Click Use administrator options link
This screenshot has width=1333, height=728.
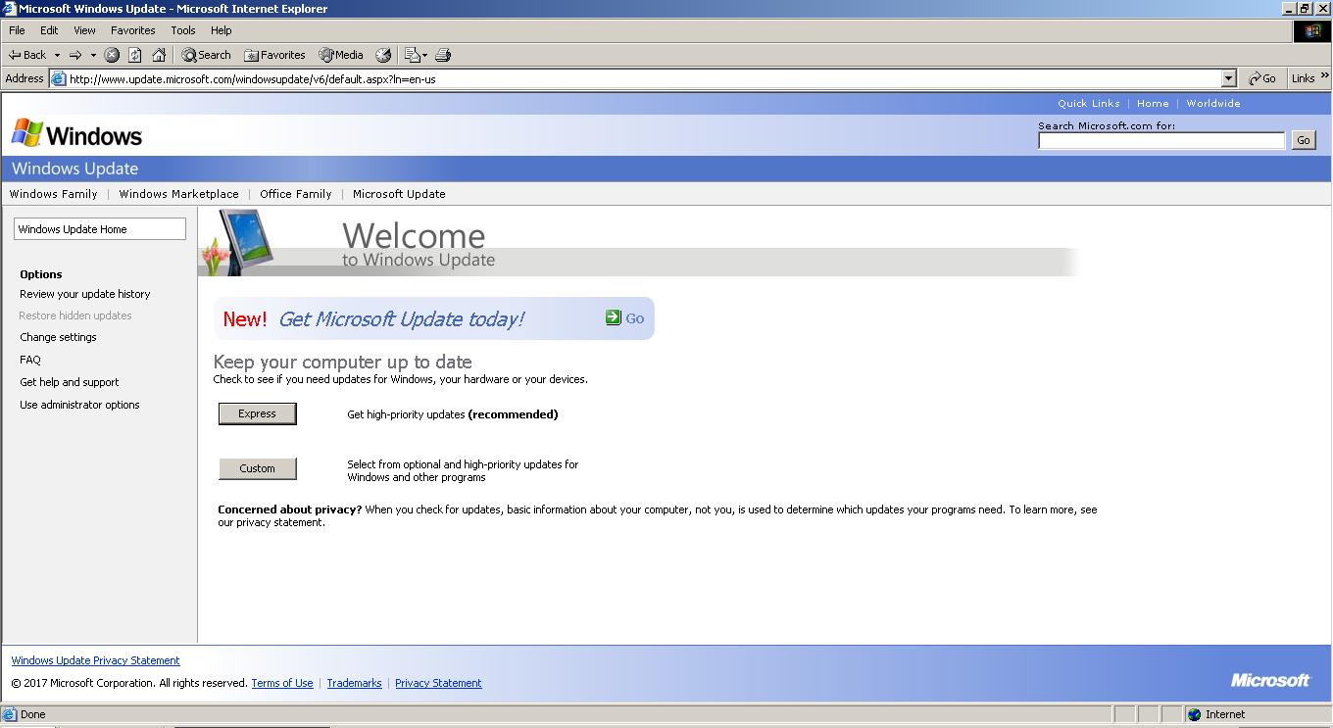pos(79,405)
